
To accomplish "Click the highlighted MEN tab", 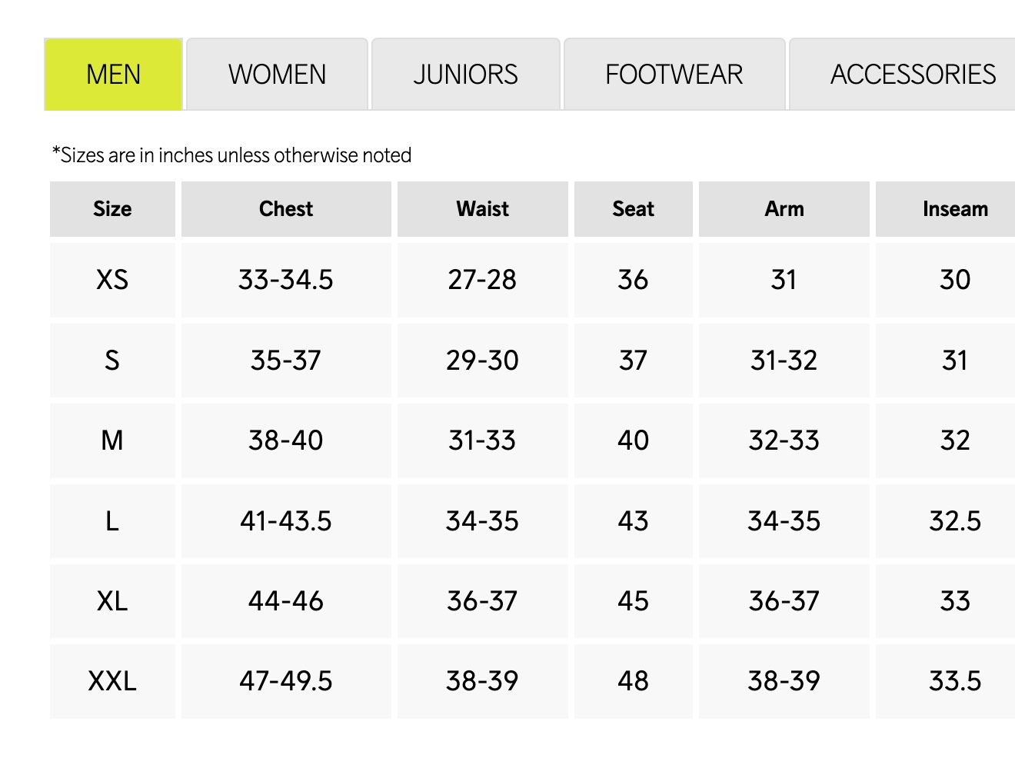I will (113, 75).
